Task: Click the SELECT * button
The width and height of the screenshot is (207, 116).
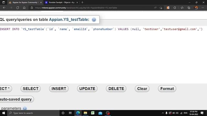Action: tap(6, 89)
